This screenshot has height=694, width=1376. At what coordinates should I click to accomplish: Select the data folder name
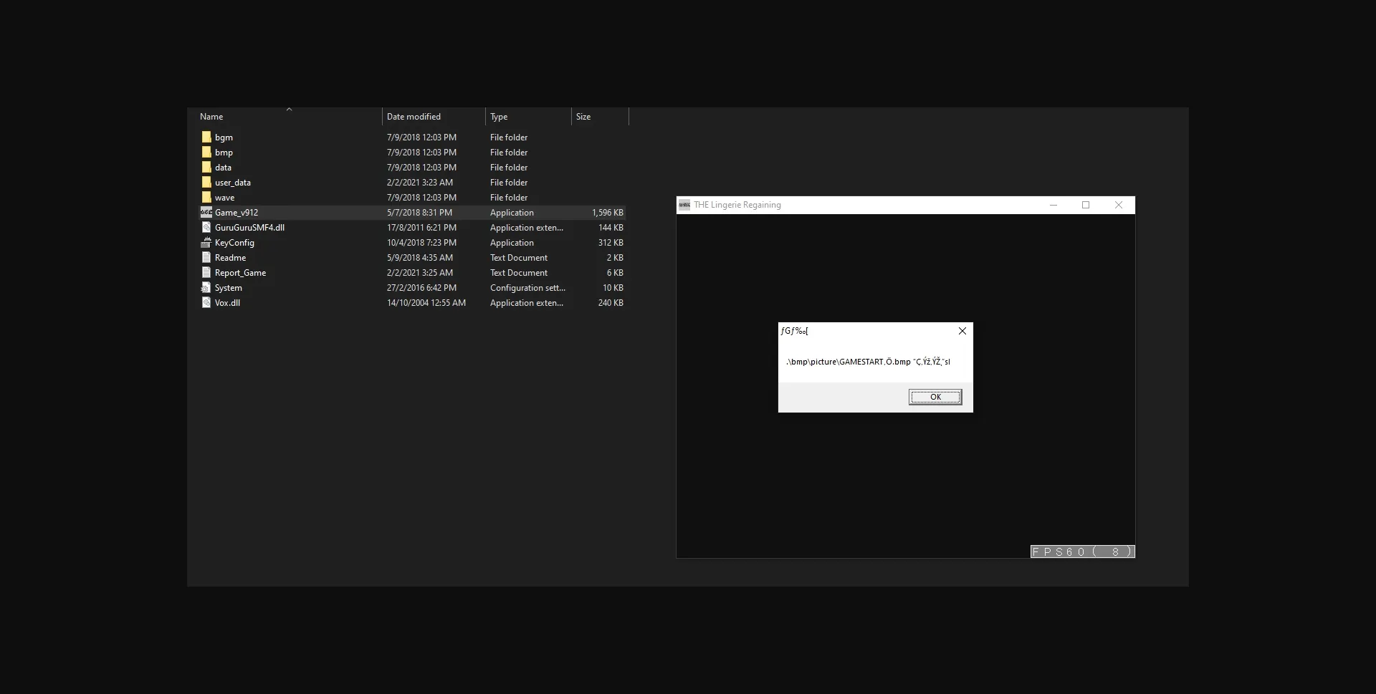[223, 168]
